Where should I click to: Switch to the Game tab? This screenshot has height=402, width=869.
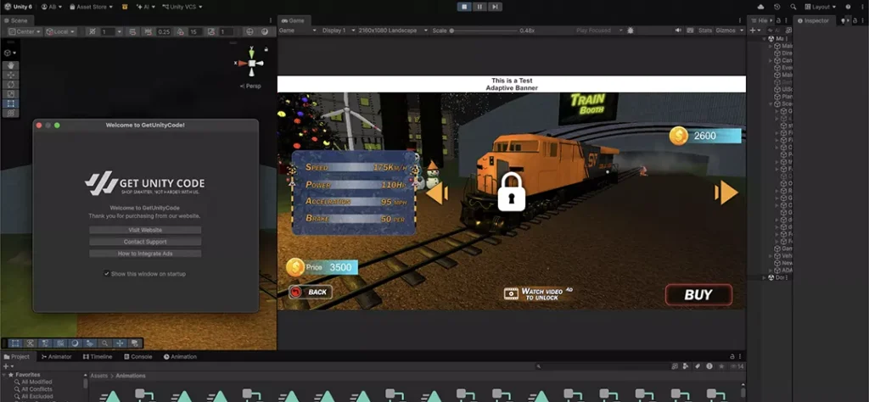click(292, 20)
